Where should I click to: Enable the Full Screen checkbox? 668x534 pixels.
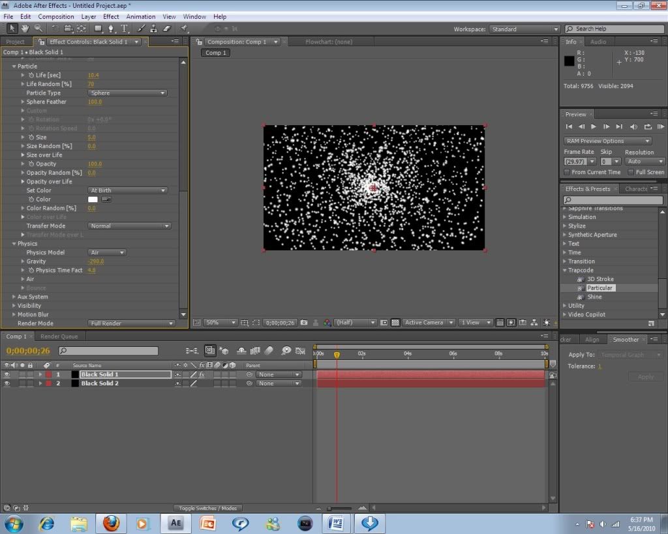[x=631, y=172]
